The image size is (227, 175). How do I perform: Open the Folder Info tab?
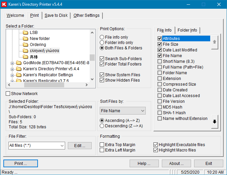pyautogui.click(x=187, y=30)
